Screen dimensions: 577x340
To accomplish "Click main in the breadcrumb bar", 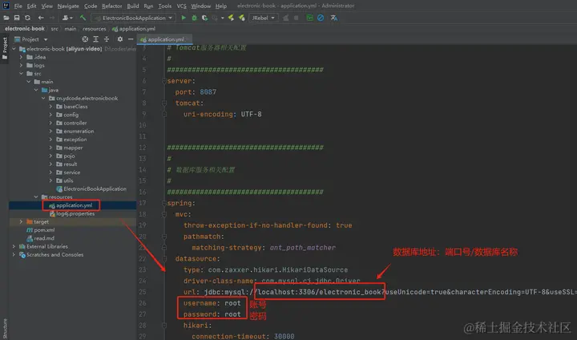I will click(71, 29).
